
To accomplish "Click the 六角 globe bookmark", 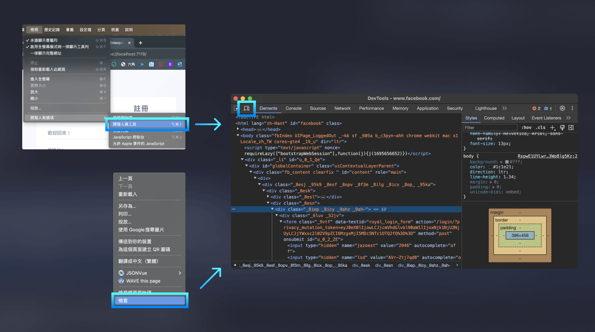I will (128, 64).
